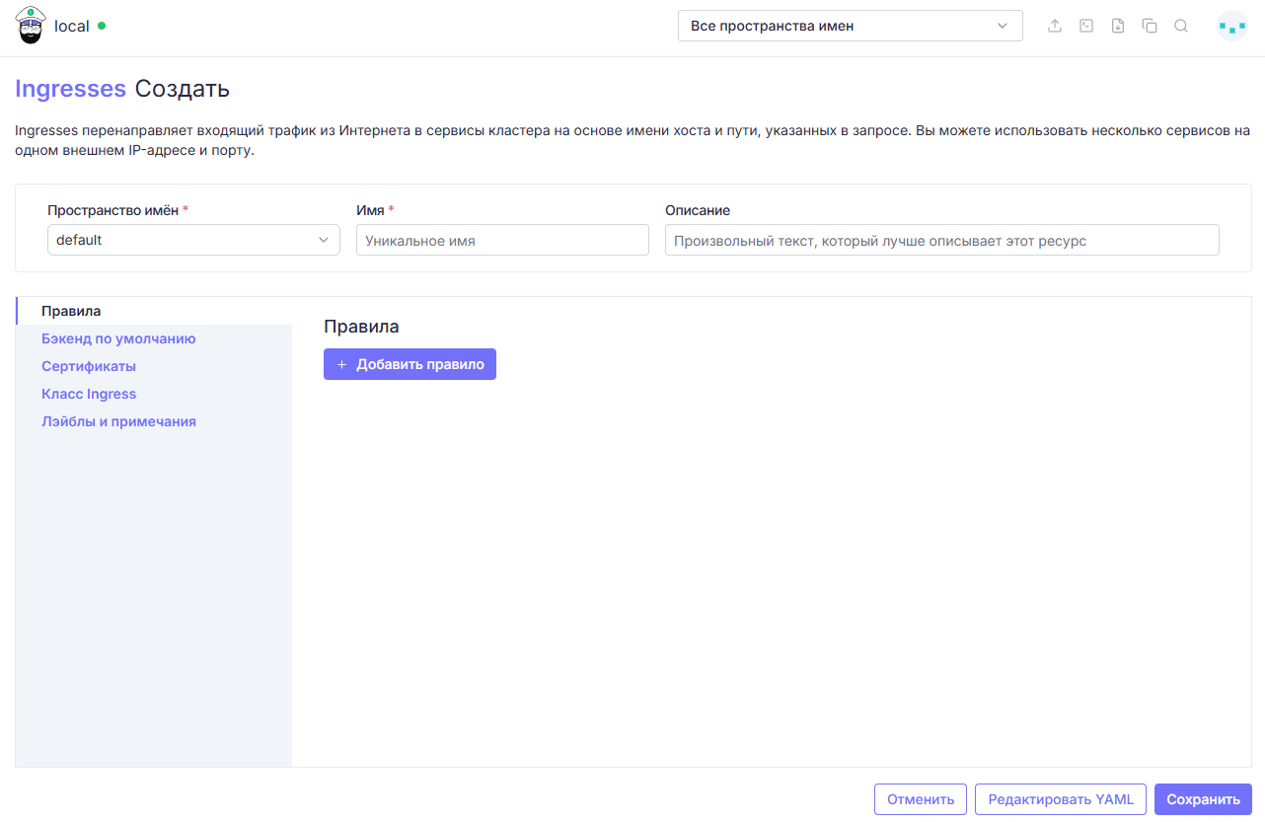
Task: Click the bearded captain logo icon
Action: click(x=31, y=26)
